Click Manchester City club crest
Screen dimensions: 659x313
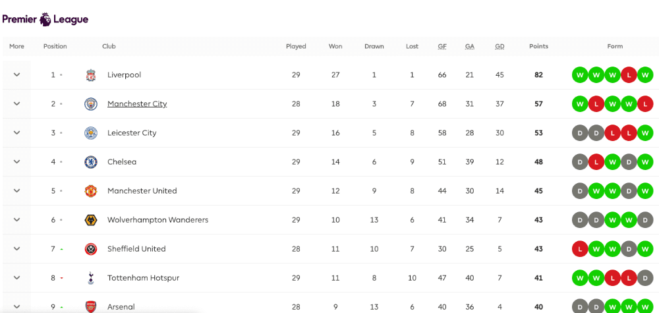click(91, 103)
